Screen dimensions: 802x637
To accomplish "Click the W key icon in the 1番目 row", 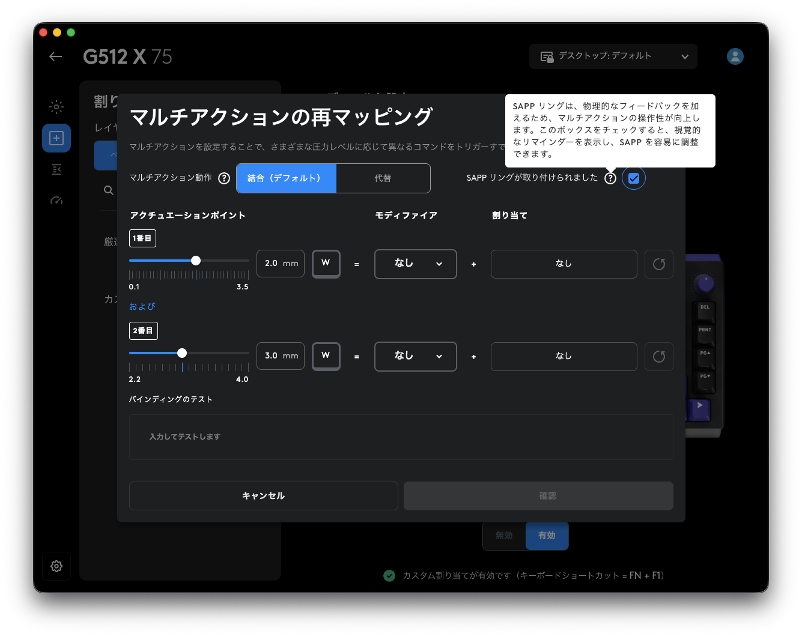I will pyautogui.click(x=326, y=264).
